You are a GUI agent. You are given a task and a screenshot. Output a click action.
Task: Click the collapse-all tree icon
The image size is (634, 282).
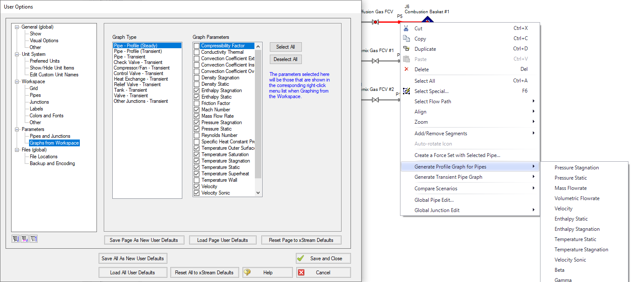pyautogui.click(x=24, y=238)
